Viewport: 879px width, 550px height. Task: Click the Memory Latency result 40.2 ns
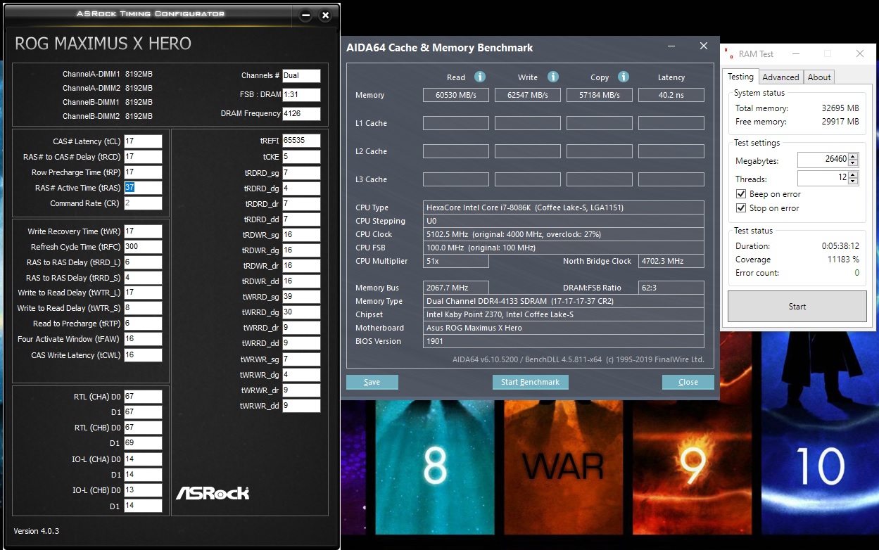(671, 95)
